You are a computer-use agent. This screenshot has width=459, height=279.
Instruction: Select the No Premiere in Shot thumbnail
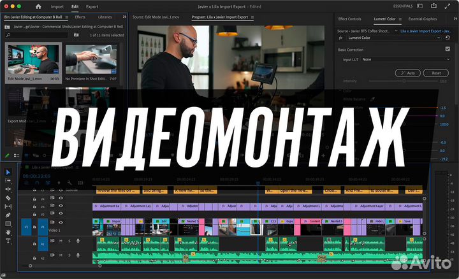[x=91, y=59]
